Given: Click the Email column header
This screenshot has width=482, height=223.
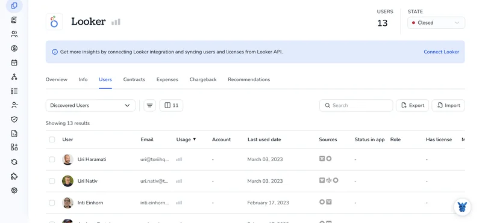Looking at the screenshot, I should (x=147, y=139).
